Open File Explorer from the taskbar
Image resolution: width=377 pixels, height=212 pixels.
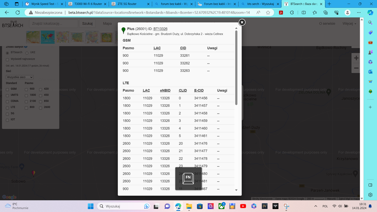[x=188, y=206]
